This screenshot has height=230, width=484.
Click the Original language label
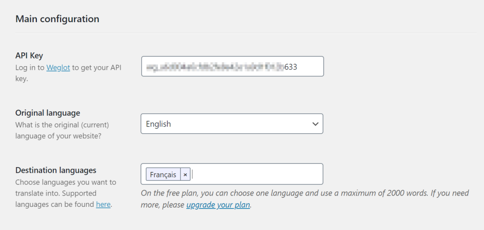point(48,113)
